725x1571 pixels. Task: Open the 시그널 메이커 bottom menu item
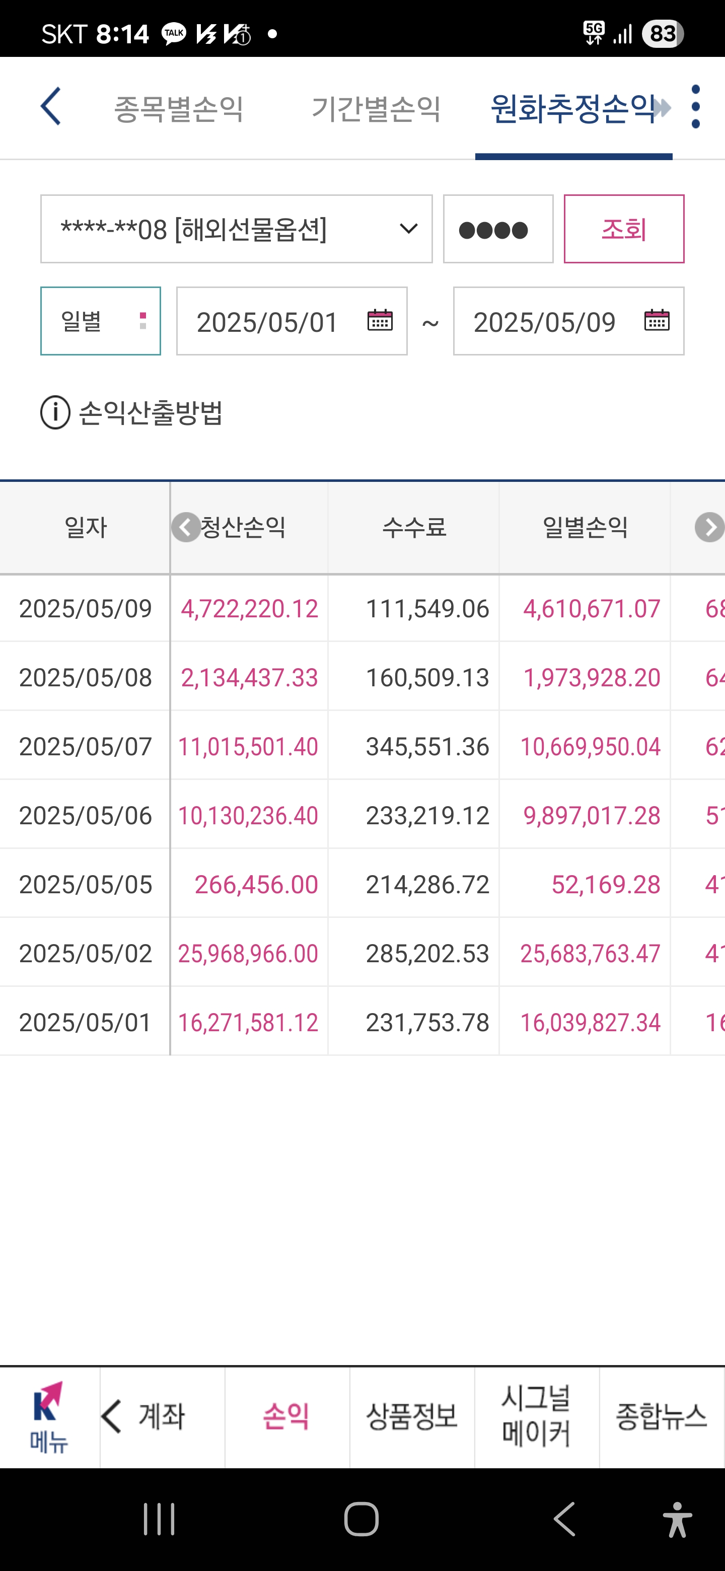point(537,1416)
